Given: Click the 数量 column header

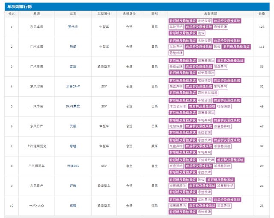Looking at the screenshot, I should click(x=262, y=14).
